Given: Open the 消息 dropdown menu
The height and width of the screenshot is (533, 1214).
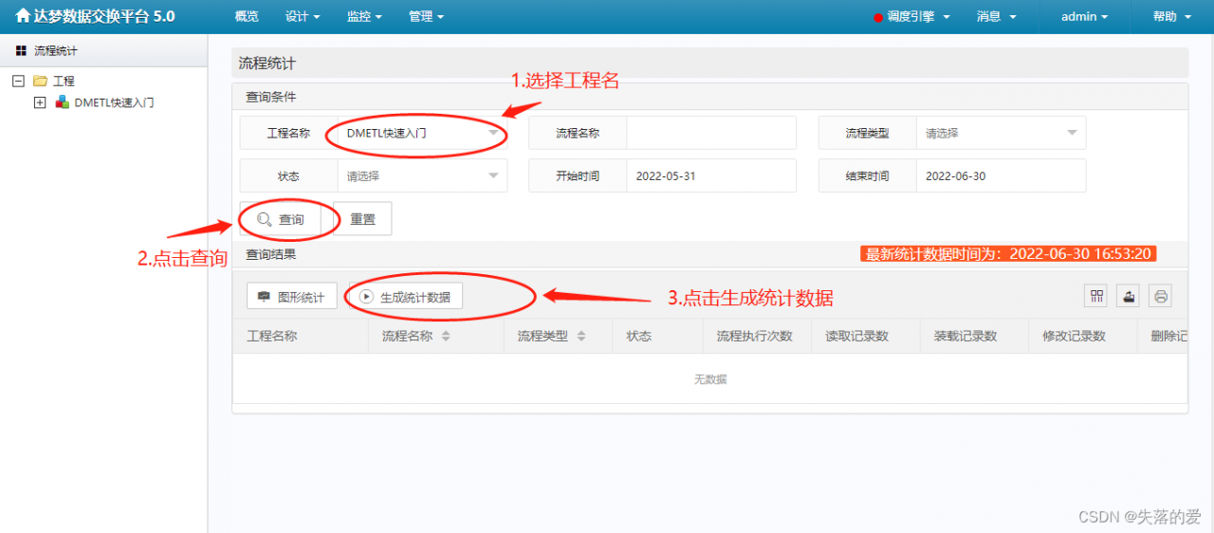Looking at the screenshot, I should coord(996,16).
